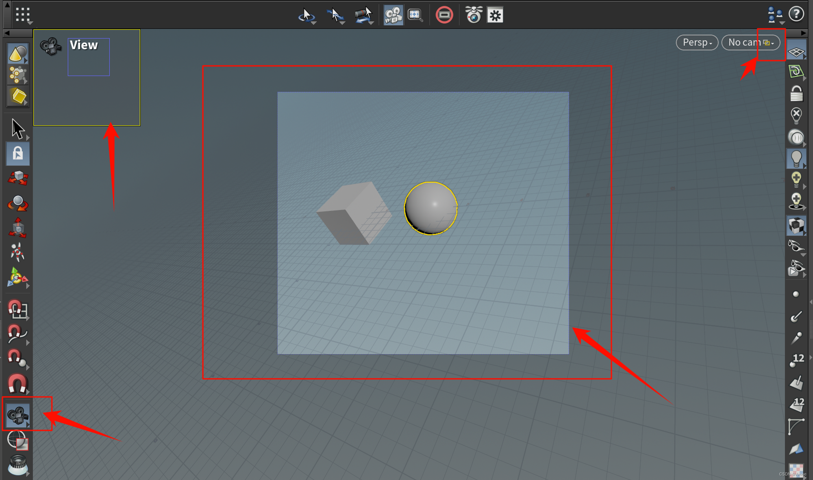Click the globe render region tool in left toolbar
Screen dimensions: 813x480
(18, 440)
